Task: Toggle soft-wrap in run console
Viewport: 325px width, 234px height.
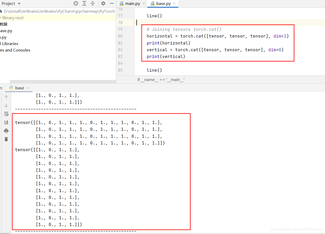Action: tap(6, 114)
